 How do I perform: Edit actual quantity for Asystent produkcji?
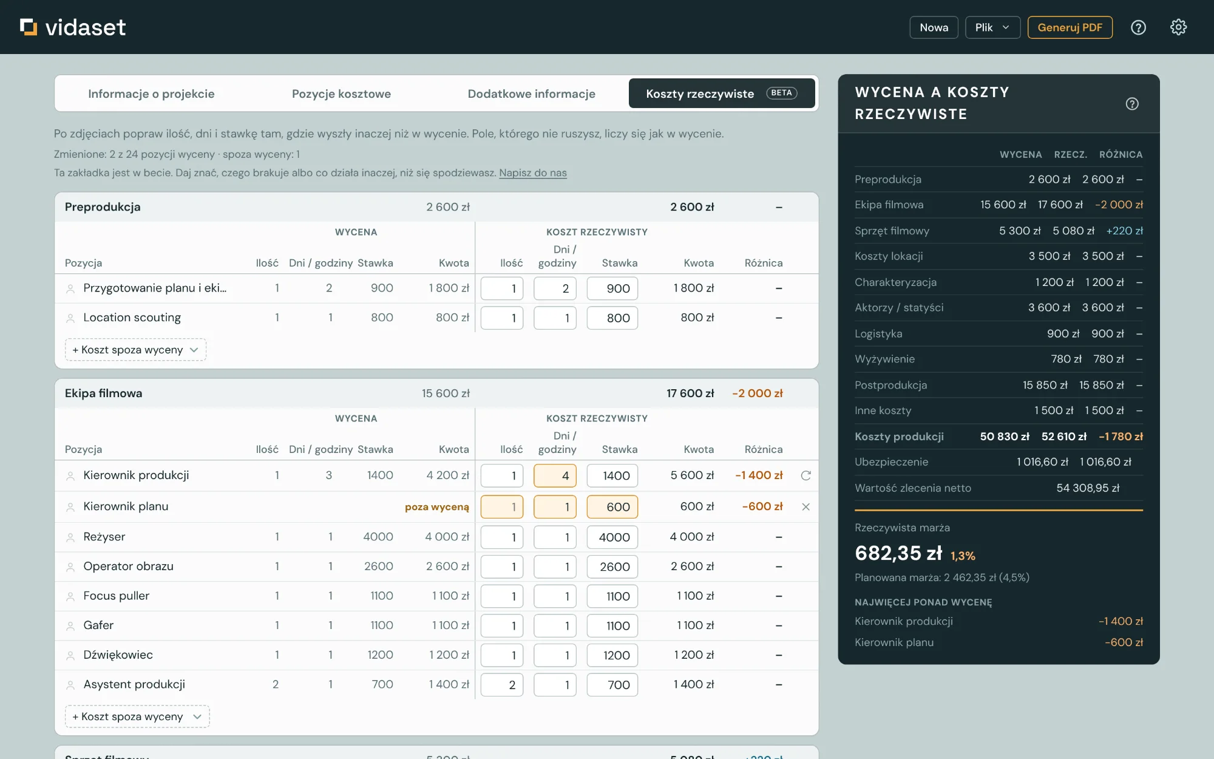pos(502,685)
